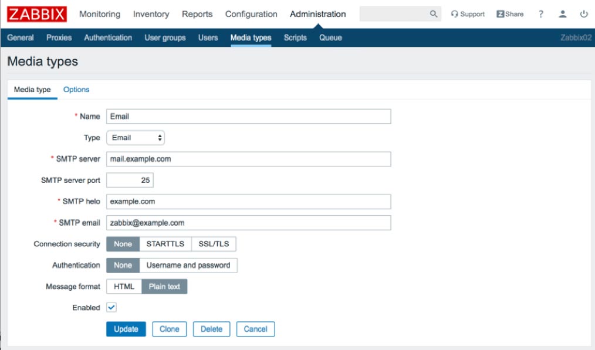Switch to the Media type tab
The height and width of the screenshot is (350, 595).
pyautogui.click(x=32, y=90)
